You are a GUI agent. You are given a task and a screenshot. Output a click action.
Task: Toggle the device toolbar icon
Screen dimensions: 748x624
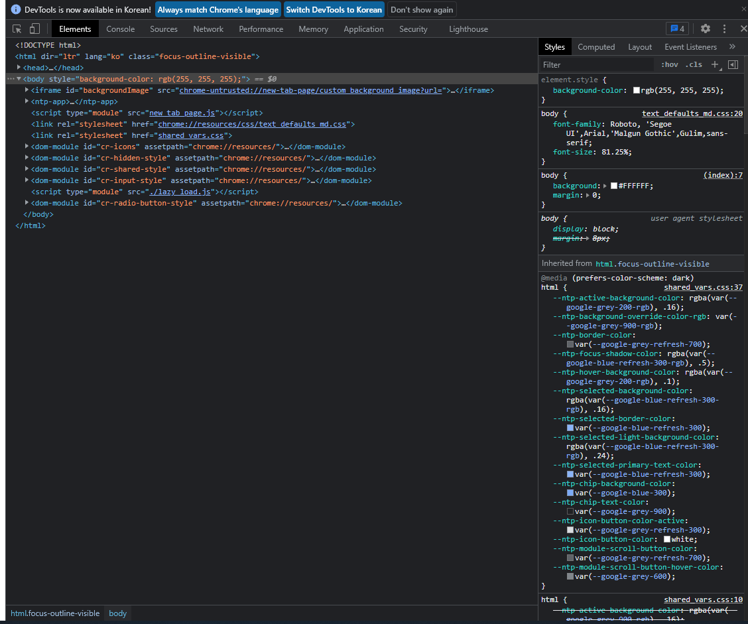(34, 29)
